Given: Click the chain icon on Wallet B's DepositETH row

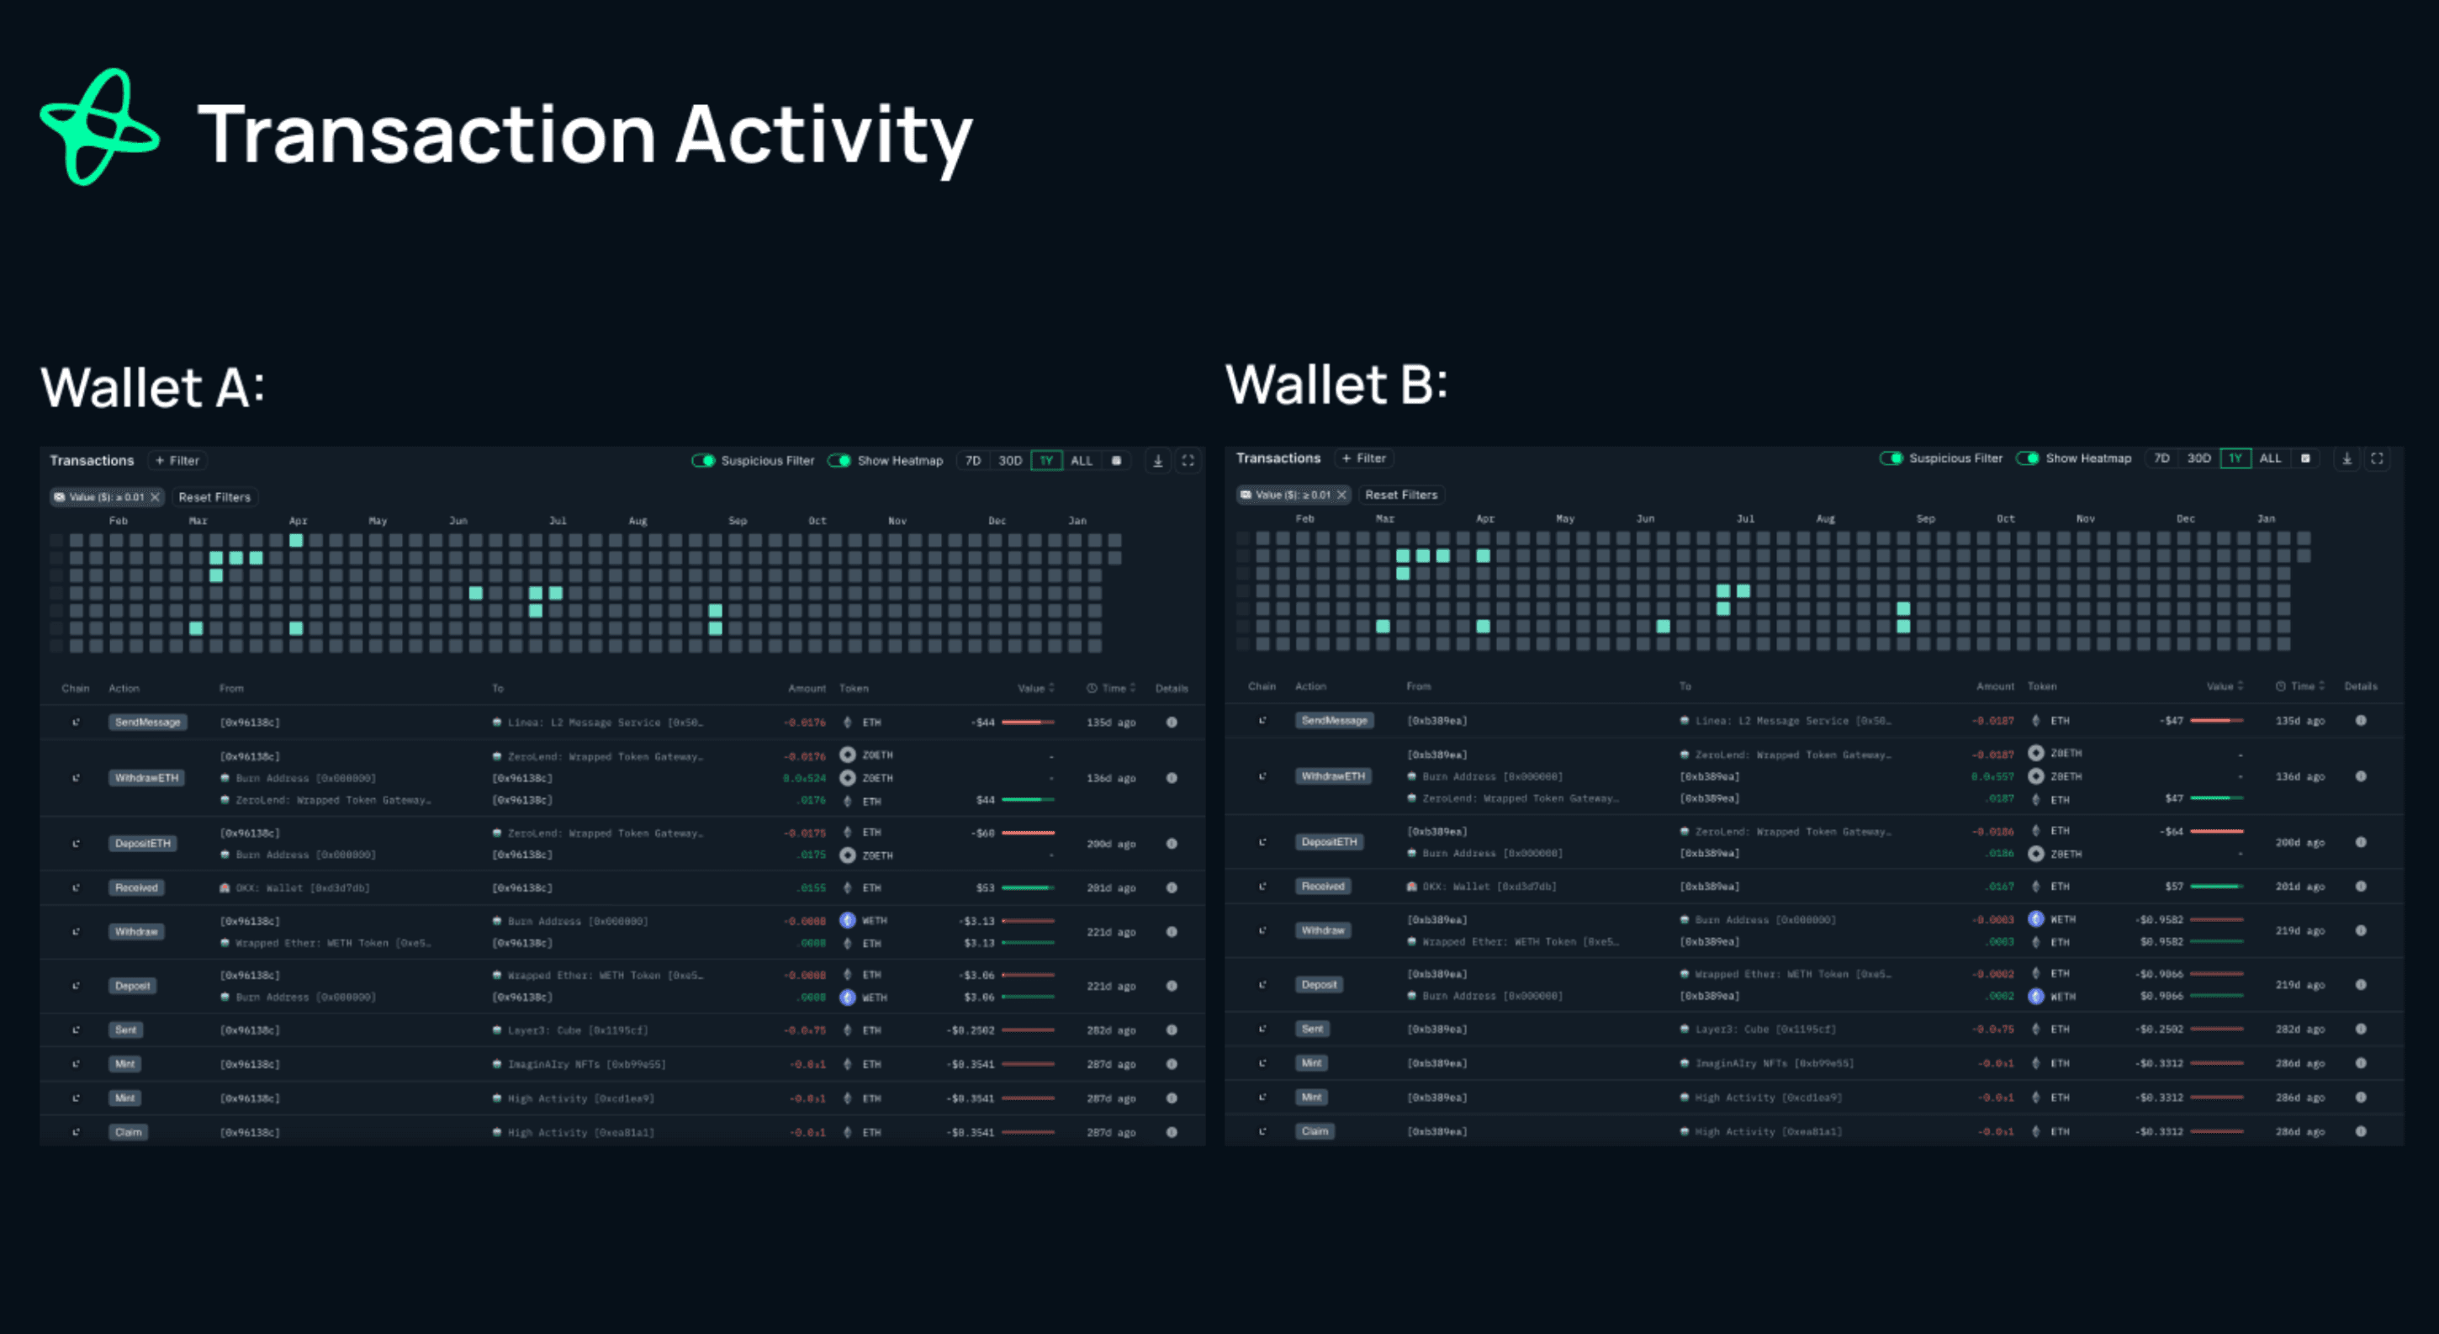Looking at the screenshot, I should [1262, 842].
